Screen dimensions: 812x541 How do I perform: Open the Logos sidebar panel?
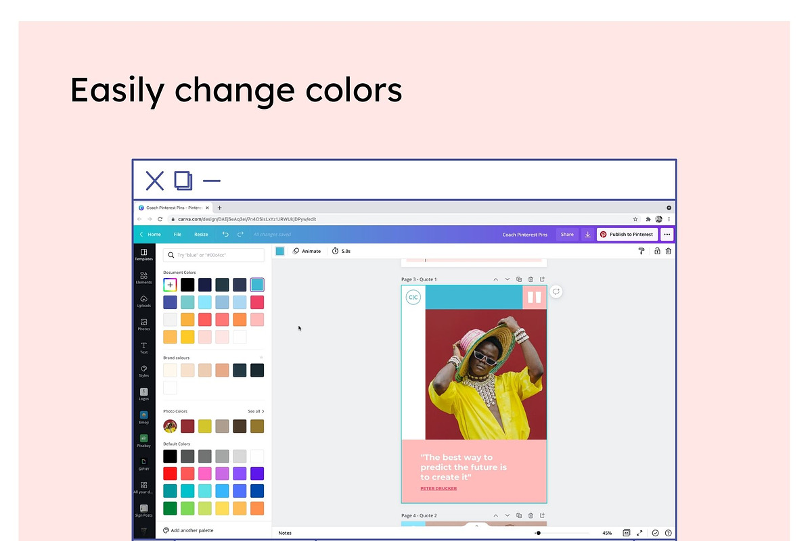click(143, 394)
